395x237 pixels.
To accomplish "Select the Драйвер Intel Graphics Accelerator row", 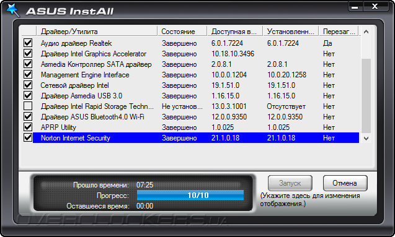I will point(196,54).
